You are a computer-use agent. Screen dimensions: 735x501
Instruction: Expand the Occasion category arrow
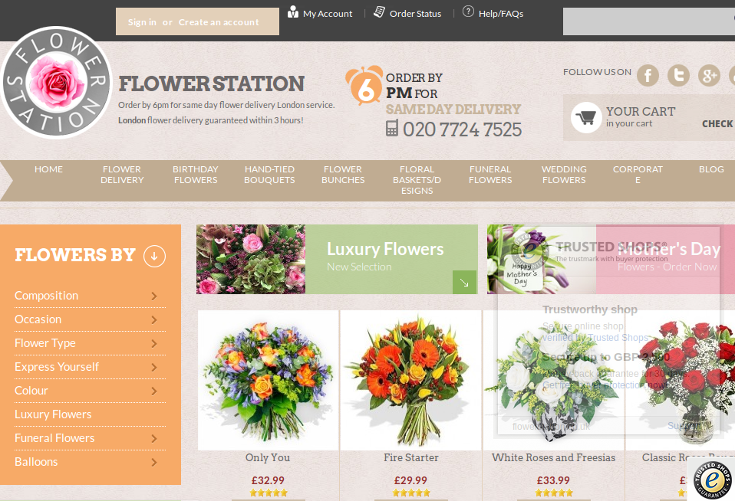tap(153, 319)
